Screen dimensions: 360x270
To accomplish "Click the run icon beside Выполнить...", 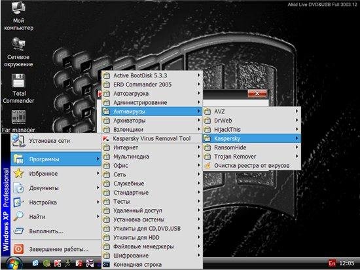I will [18, 231].
